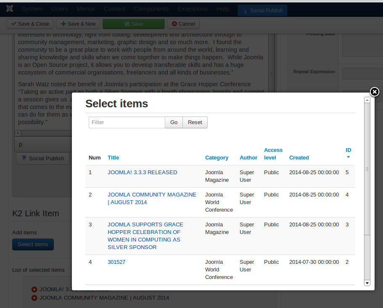Click the modal vertical scrollbar thumb

click(x=367, y=169)
